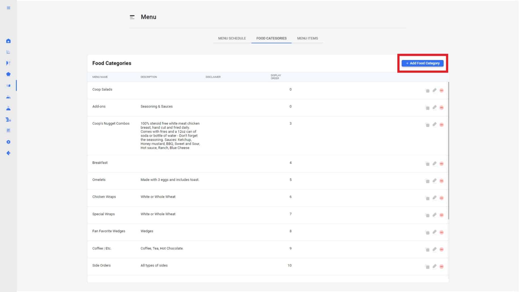Edit the Fan Favorite Wedges category
Image resolution: width=519 pixels, height=292 pixels.
(434, 232)
